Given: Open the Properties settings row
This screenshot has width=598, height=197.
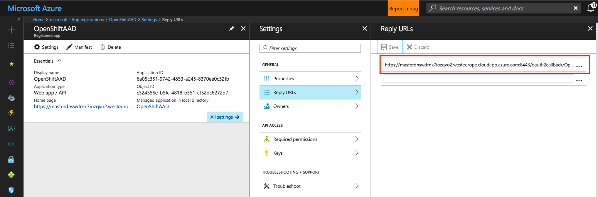Looking at the screenshot, I should click(x=310, y=79).
